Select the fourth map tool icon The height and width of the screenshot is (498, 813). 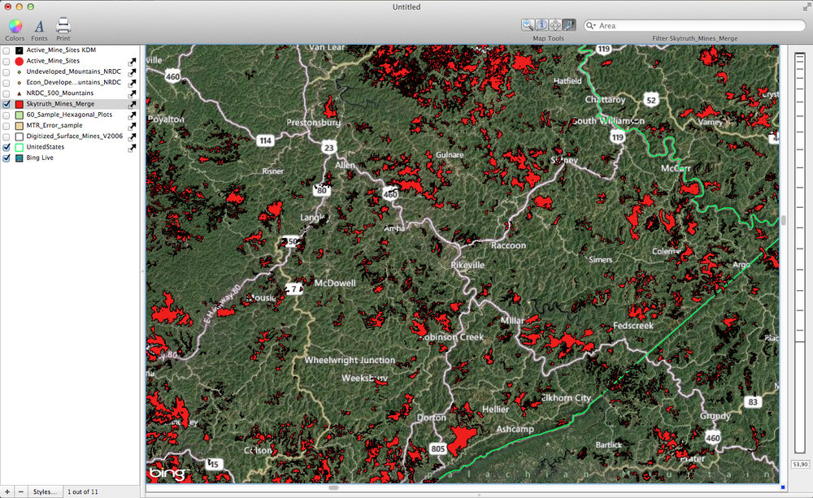coord(569,25)
